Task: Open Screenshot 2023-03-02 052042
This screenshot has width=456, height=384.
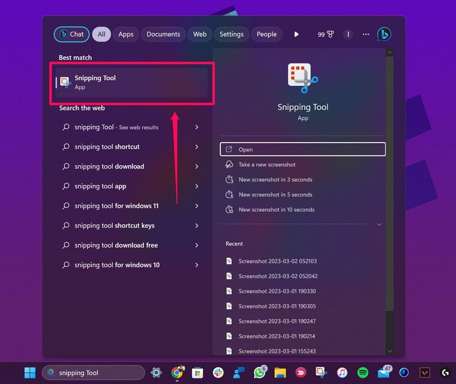Action: pyautogui.click(x=303, y=276)
